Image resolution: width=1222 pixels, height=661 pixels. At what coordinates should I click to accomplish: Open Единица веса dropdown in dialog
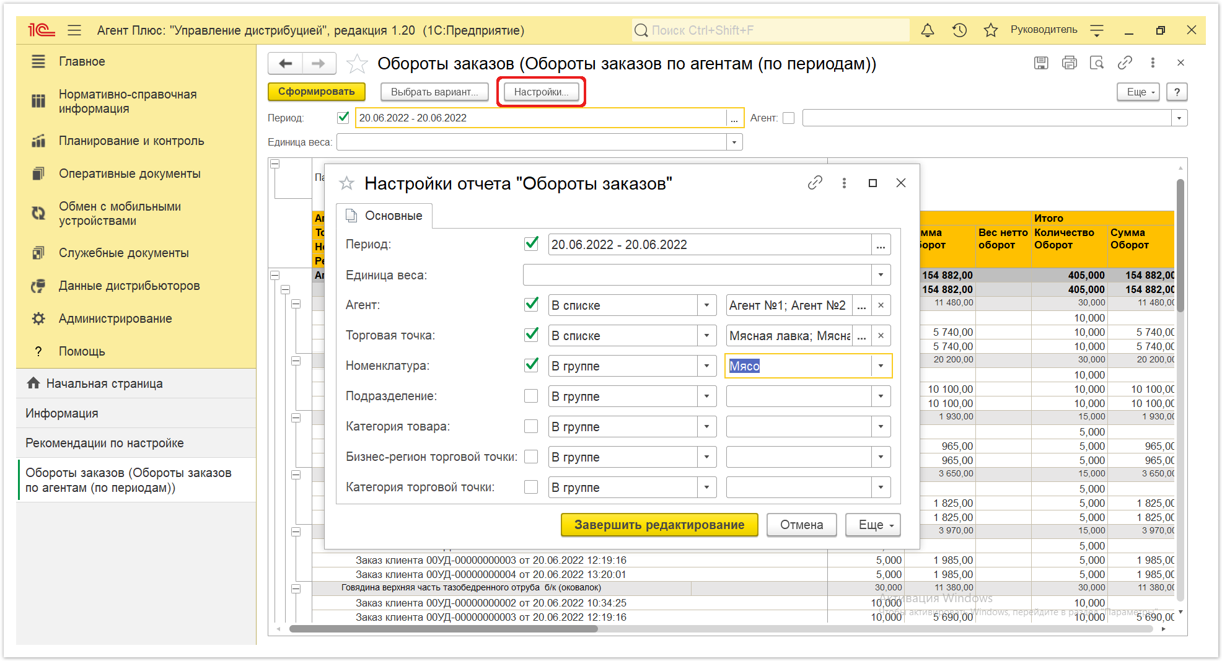tap(881, 275)
